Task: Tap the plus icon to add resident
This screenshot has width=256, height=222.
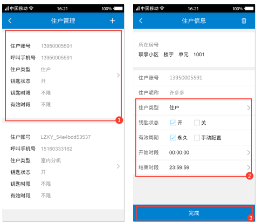Action: tap(113, 21)
